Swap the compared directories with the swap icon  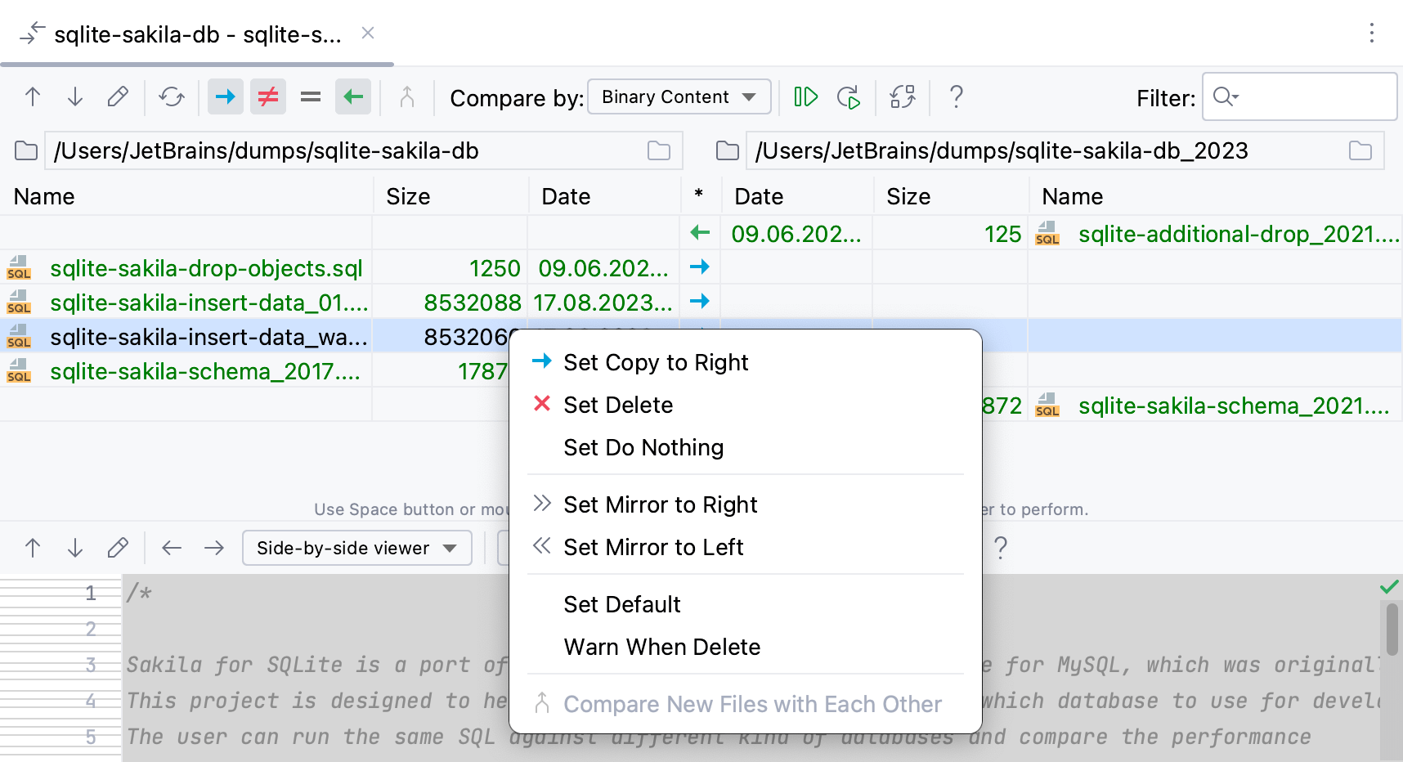(x=903, y=96)
